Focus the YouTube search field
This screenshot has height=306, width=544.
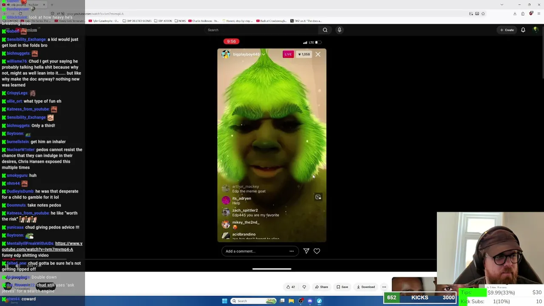[x=262, y=30]
